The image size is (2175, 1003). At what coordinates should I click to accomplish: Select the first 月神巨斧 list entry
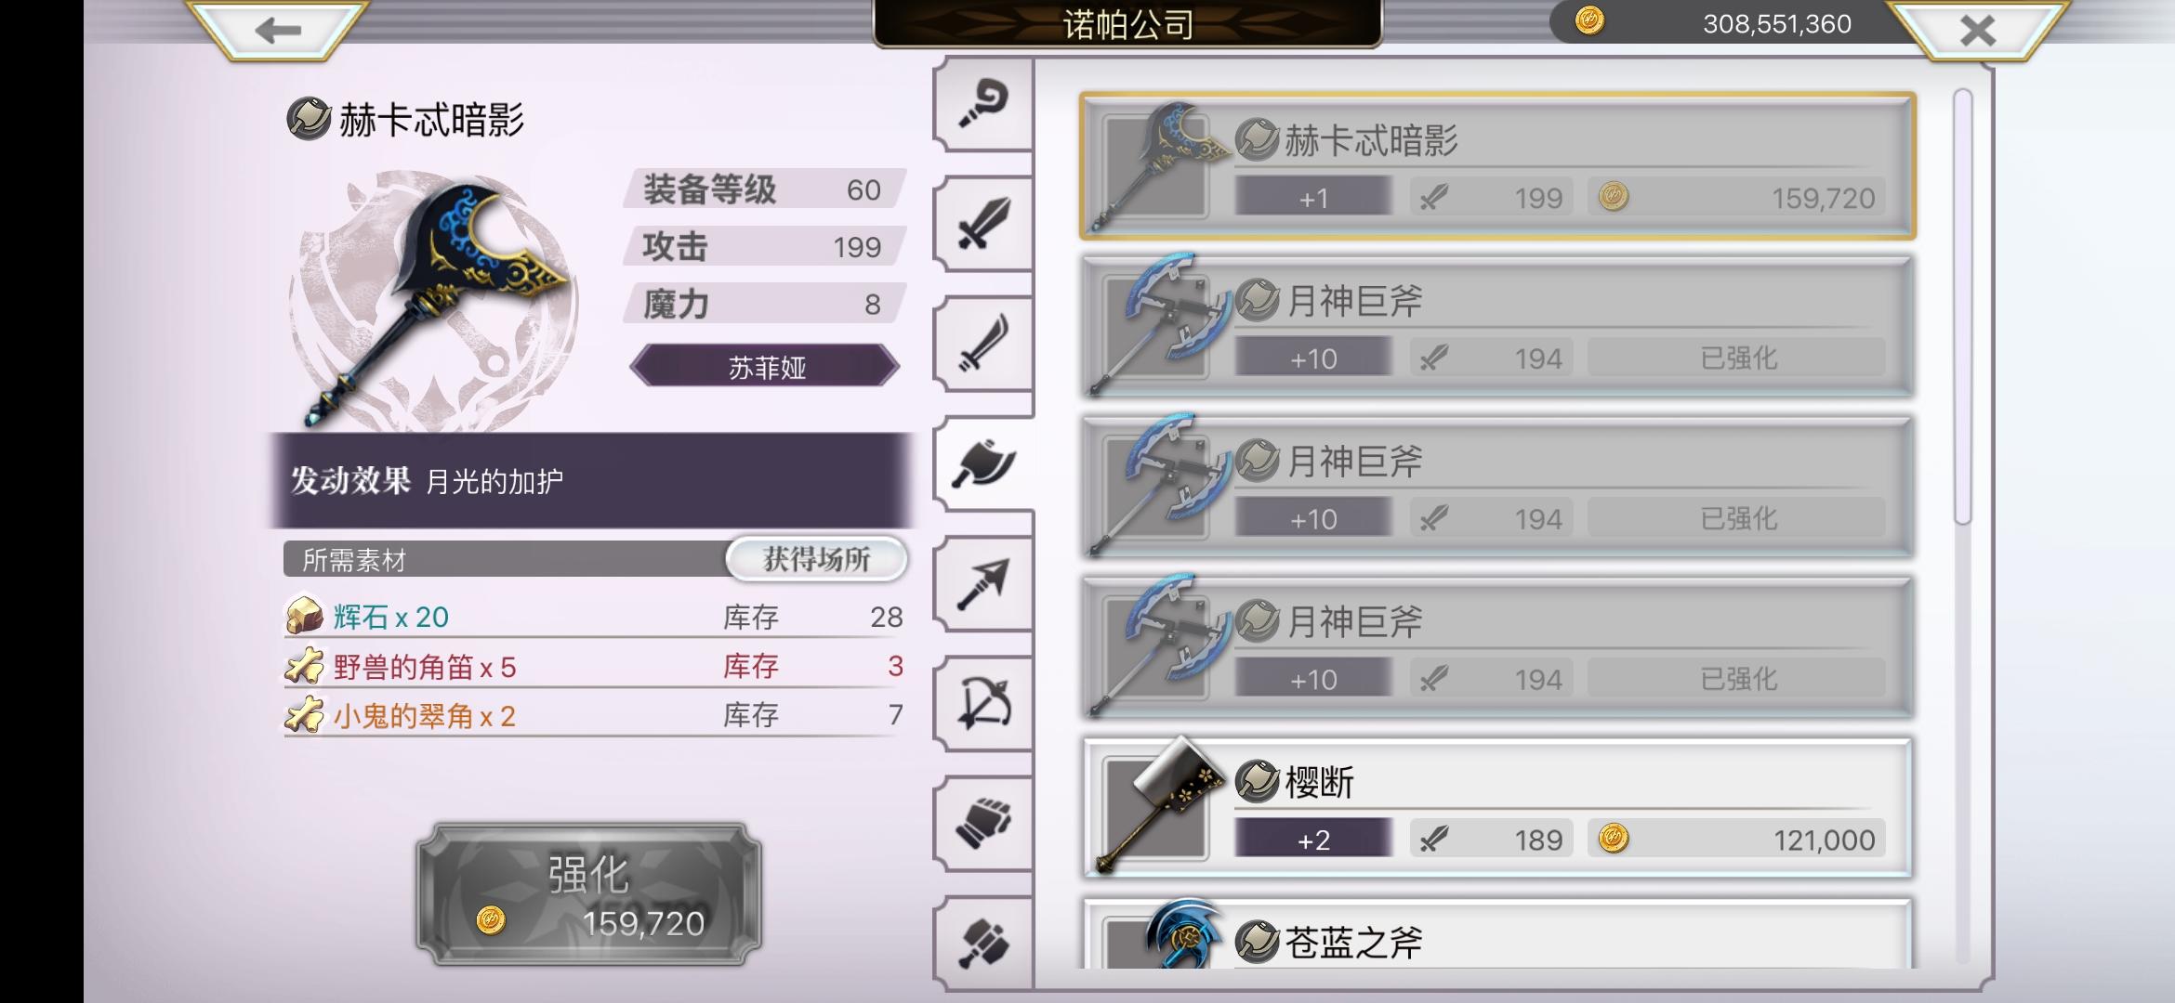tap(1497, 327)
